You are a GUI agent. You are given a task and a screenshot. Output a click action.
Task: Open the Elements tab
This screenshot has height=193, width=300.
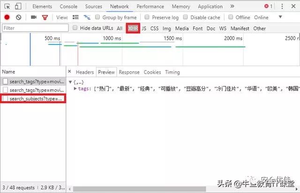(x=42, y=7)
